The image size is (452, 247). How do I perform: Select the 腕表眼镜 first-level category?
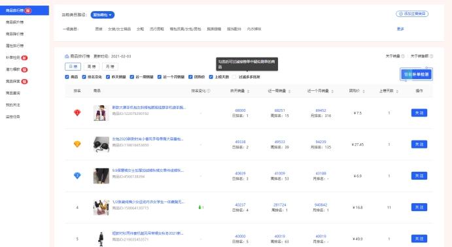click(x=214, y=29)
